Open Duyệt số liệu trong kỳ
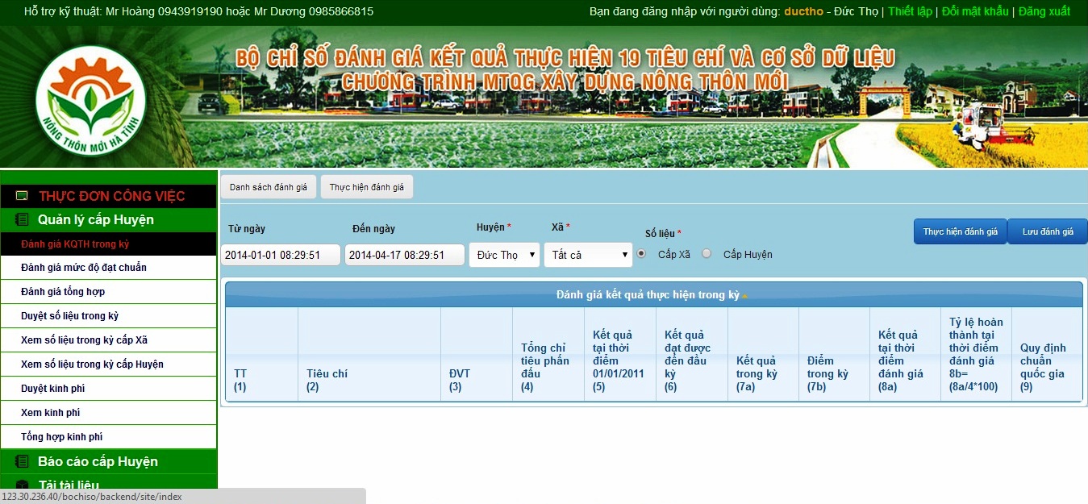 coord(109,316)
